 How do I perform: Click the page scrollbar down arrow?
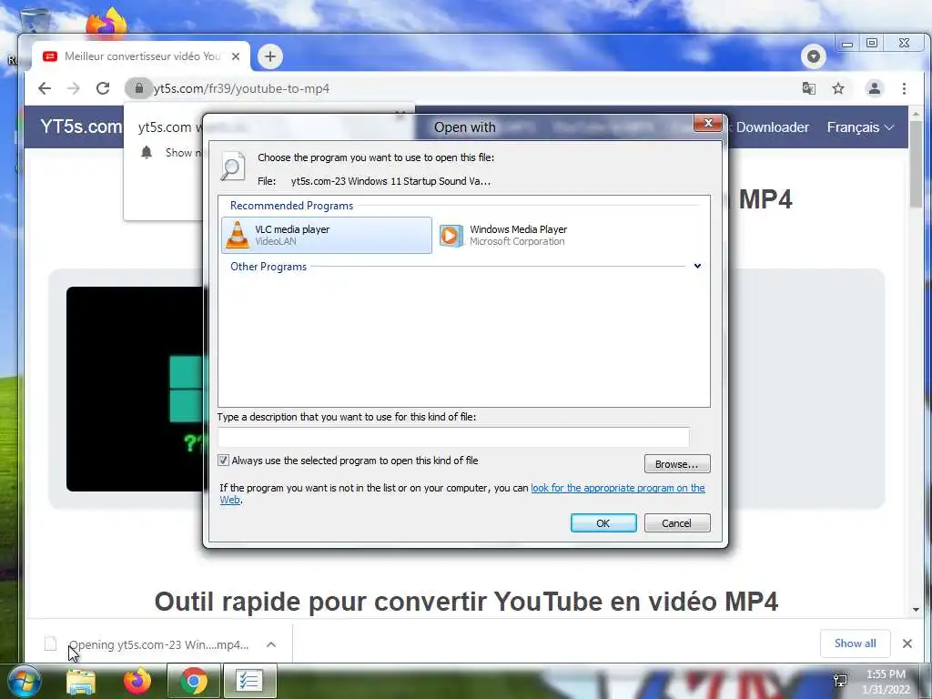(916, 610)
